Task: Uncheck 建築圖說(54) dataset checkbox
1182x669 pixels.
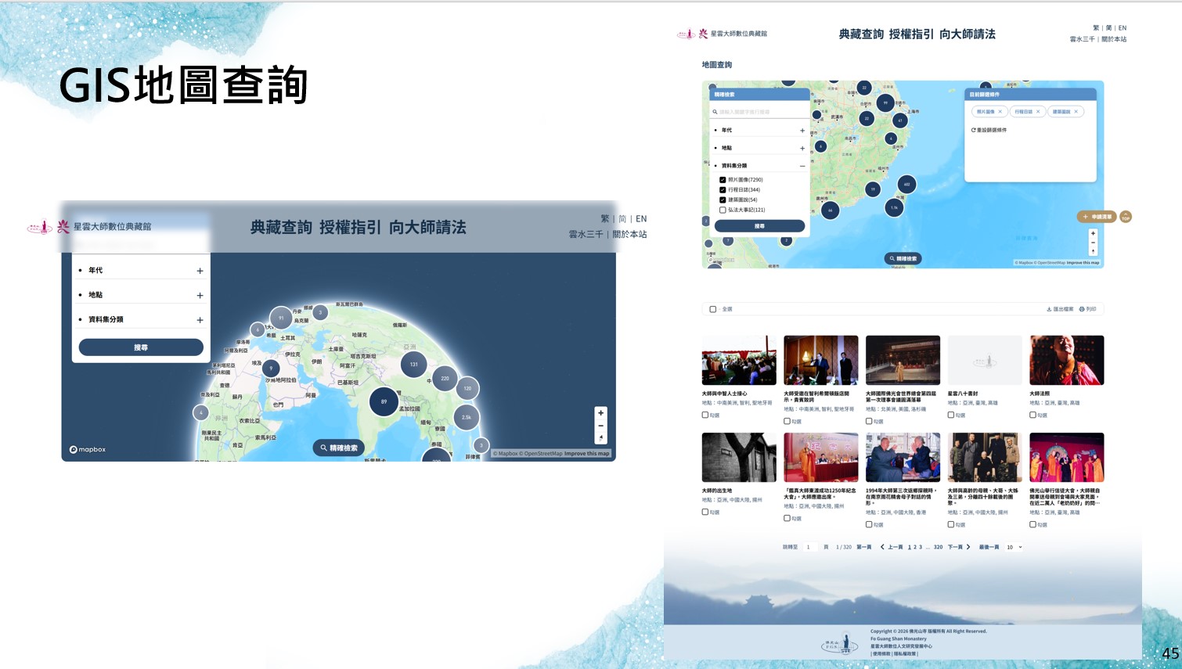Action: pyautogui.click(x=723, y=200)
